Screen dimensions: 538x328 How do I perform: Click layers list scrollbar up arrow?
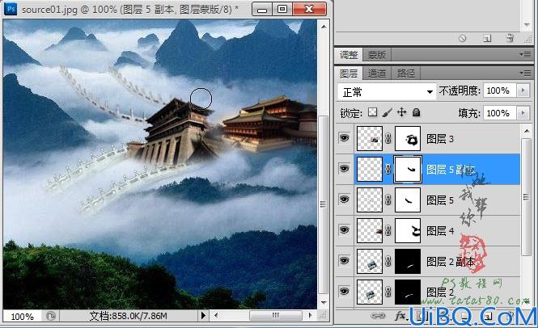[527, 131]
